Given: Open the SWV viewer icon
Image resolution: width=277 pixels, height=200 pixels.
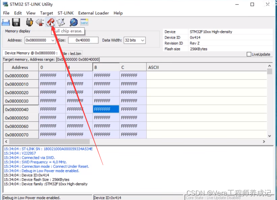Looking at the screenshot, I should 84,23.
